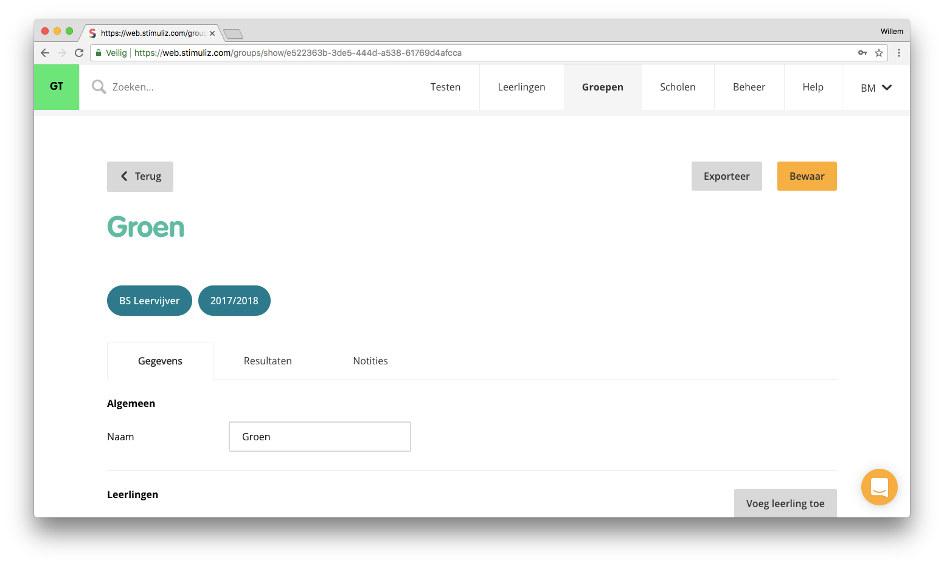Click the Groen page heading

146,227
